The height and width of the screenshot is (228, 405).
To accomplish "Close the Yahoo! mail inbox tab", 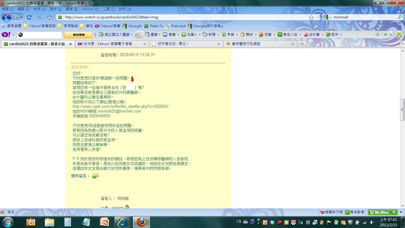I will pos(145,44).
